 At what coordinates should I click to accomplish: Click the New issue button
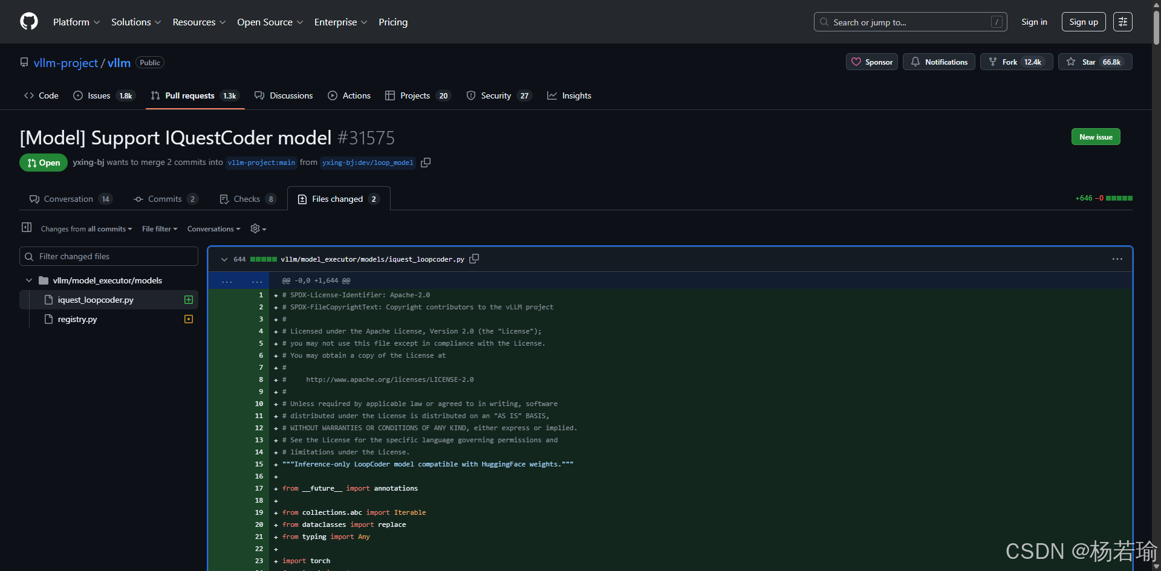pos(1096,137)
